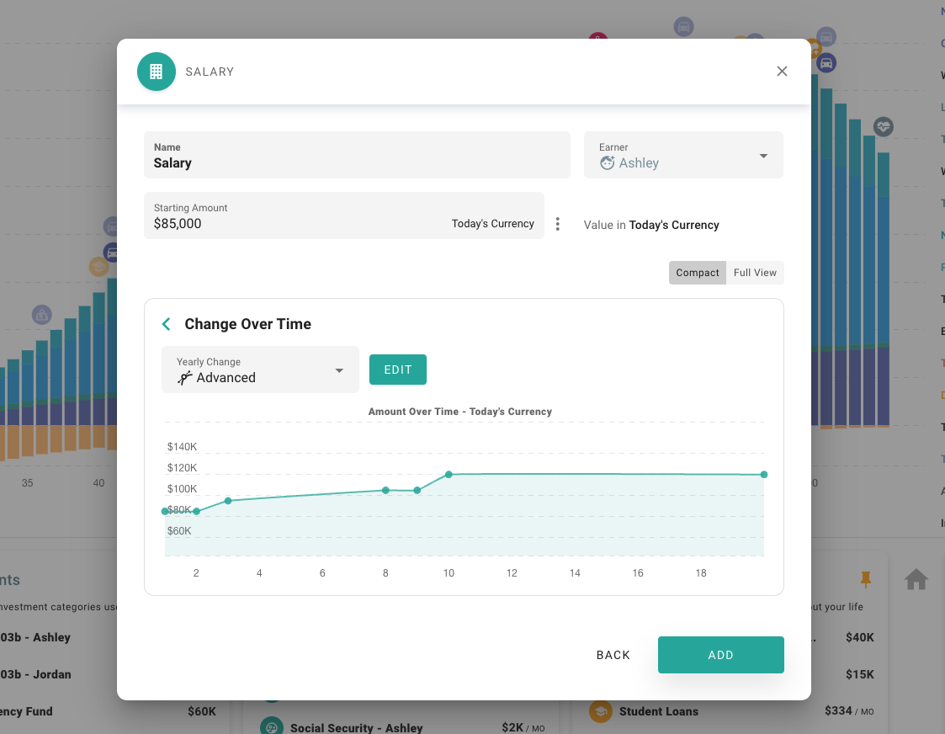Click the Salary building icon in the dialog header

click(157, 72)
